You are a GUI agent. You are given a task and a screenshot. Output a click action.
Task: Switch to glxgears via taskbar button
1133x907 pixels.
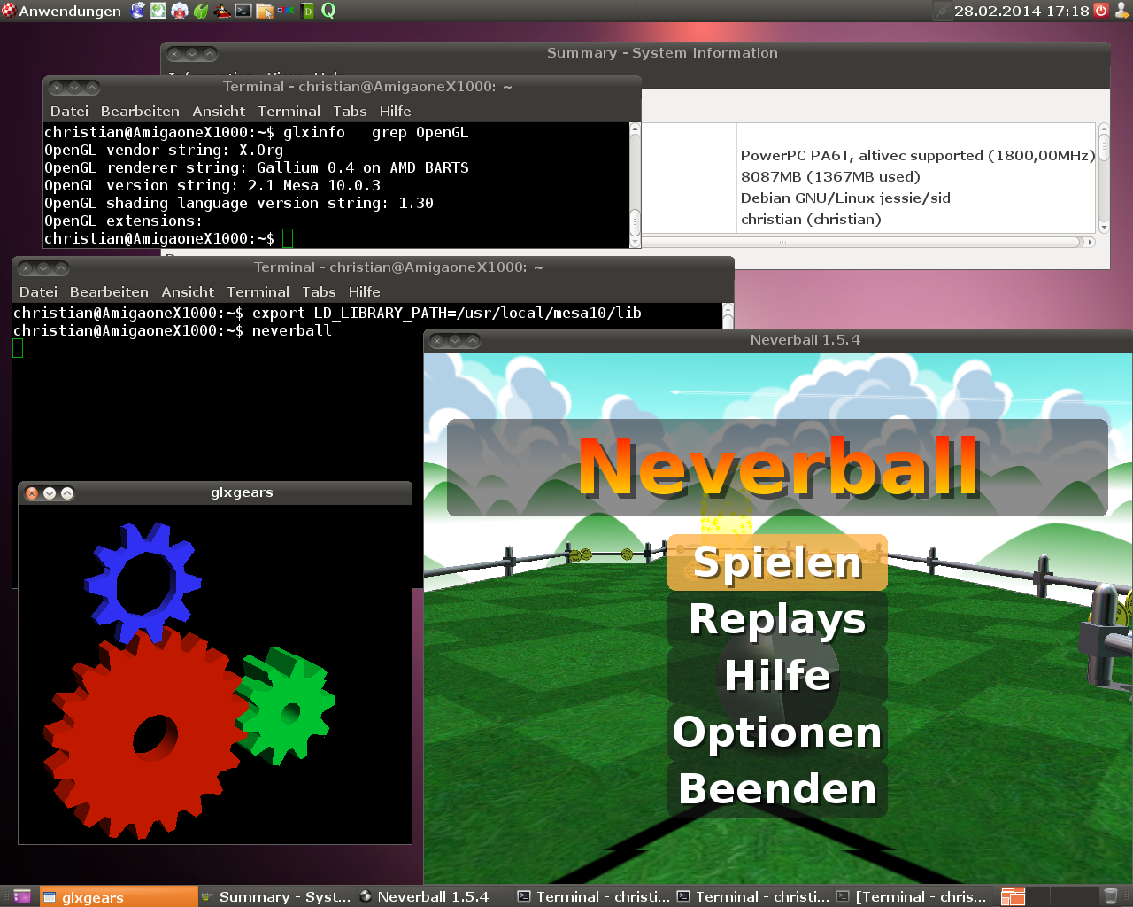[x=118, y=896]
